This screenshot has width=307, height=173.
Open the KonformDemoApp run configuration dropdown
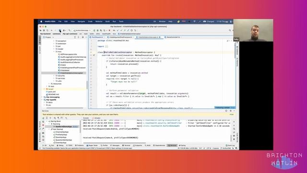[x=82, y=30]
